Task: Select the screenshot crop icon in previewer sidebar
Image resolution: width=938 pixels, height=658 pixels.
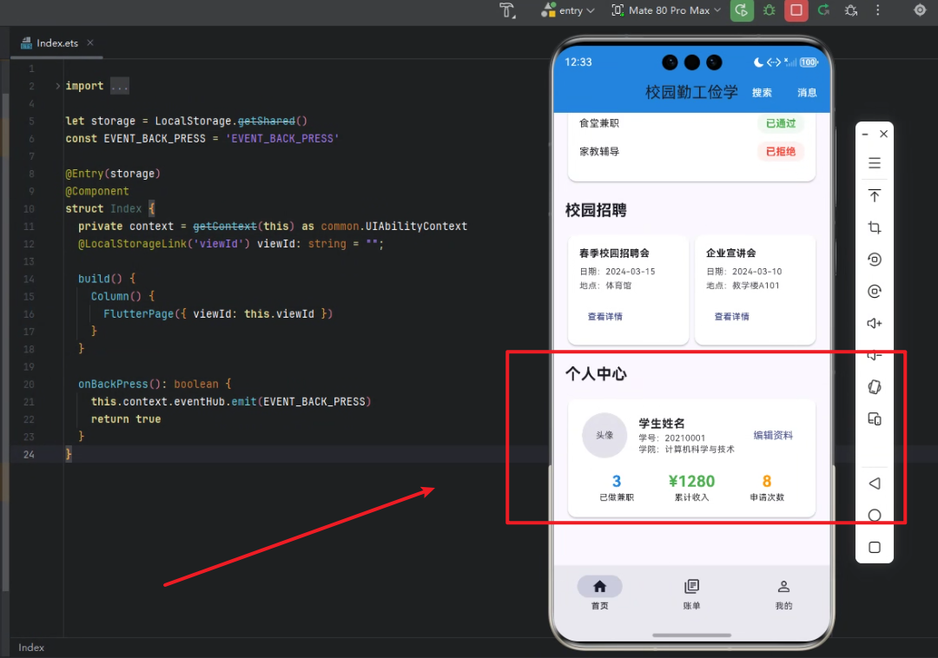Action: tap(875, 227)
